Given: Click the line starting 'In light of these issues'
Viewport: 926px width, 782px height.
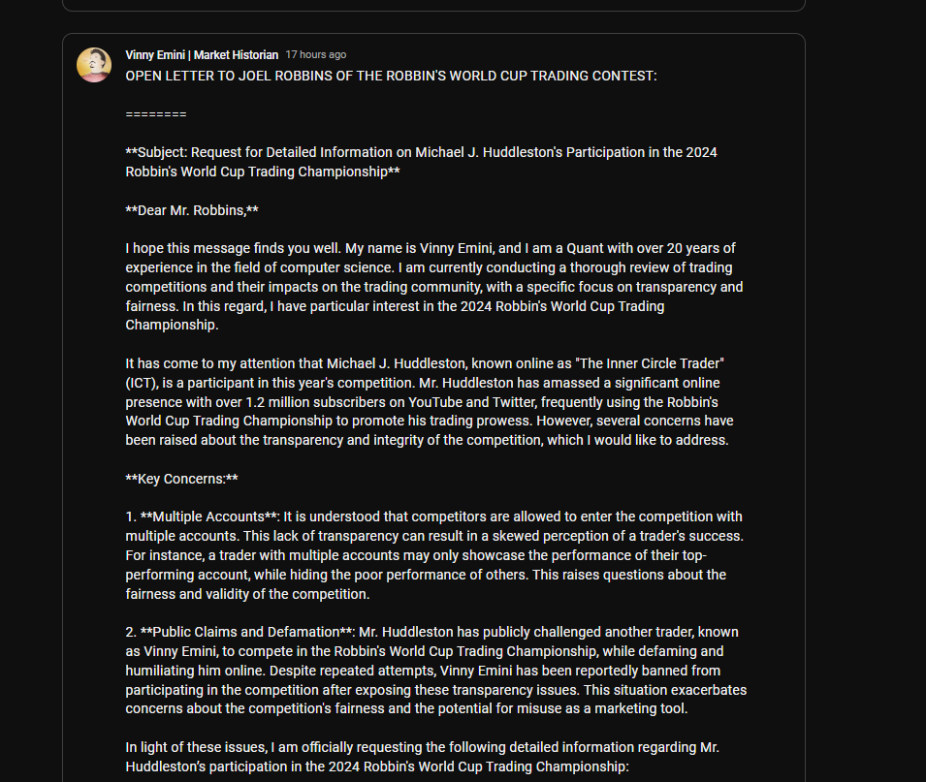Looking at the screenshot, I should (422, 748).
